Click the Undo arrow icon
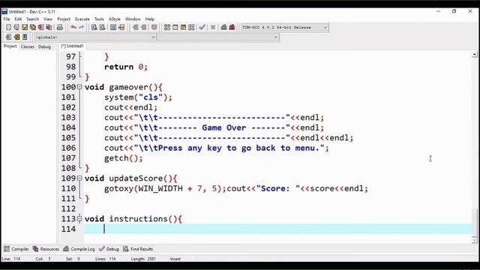The height and width of the screenshot is (270, 480). [73, 27]
